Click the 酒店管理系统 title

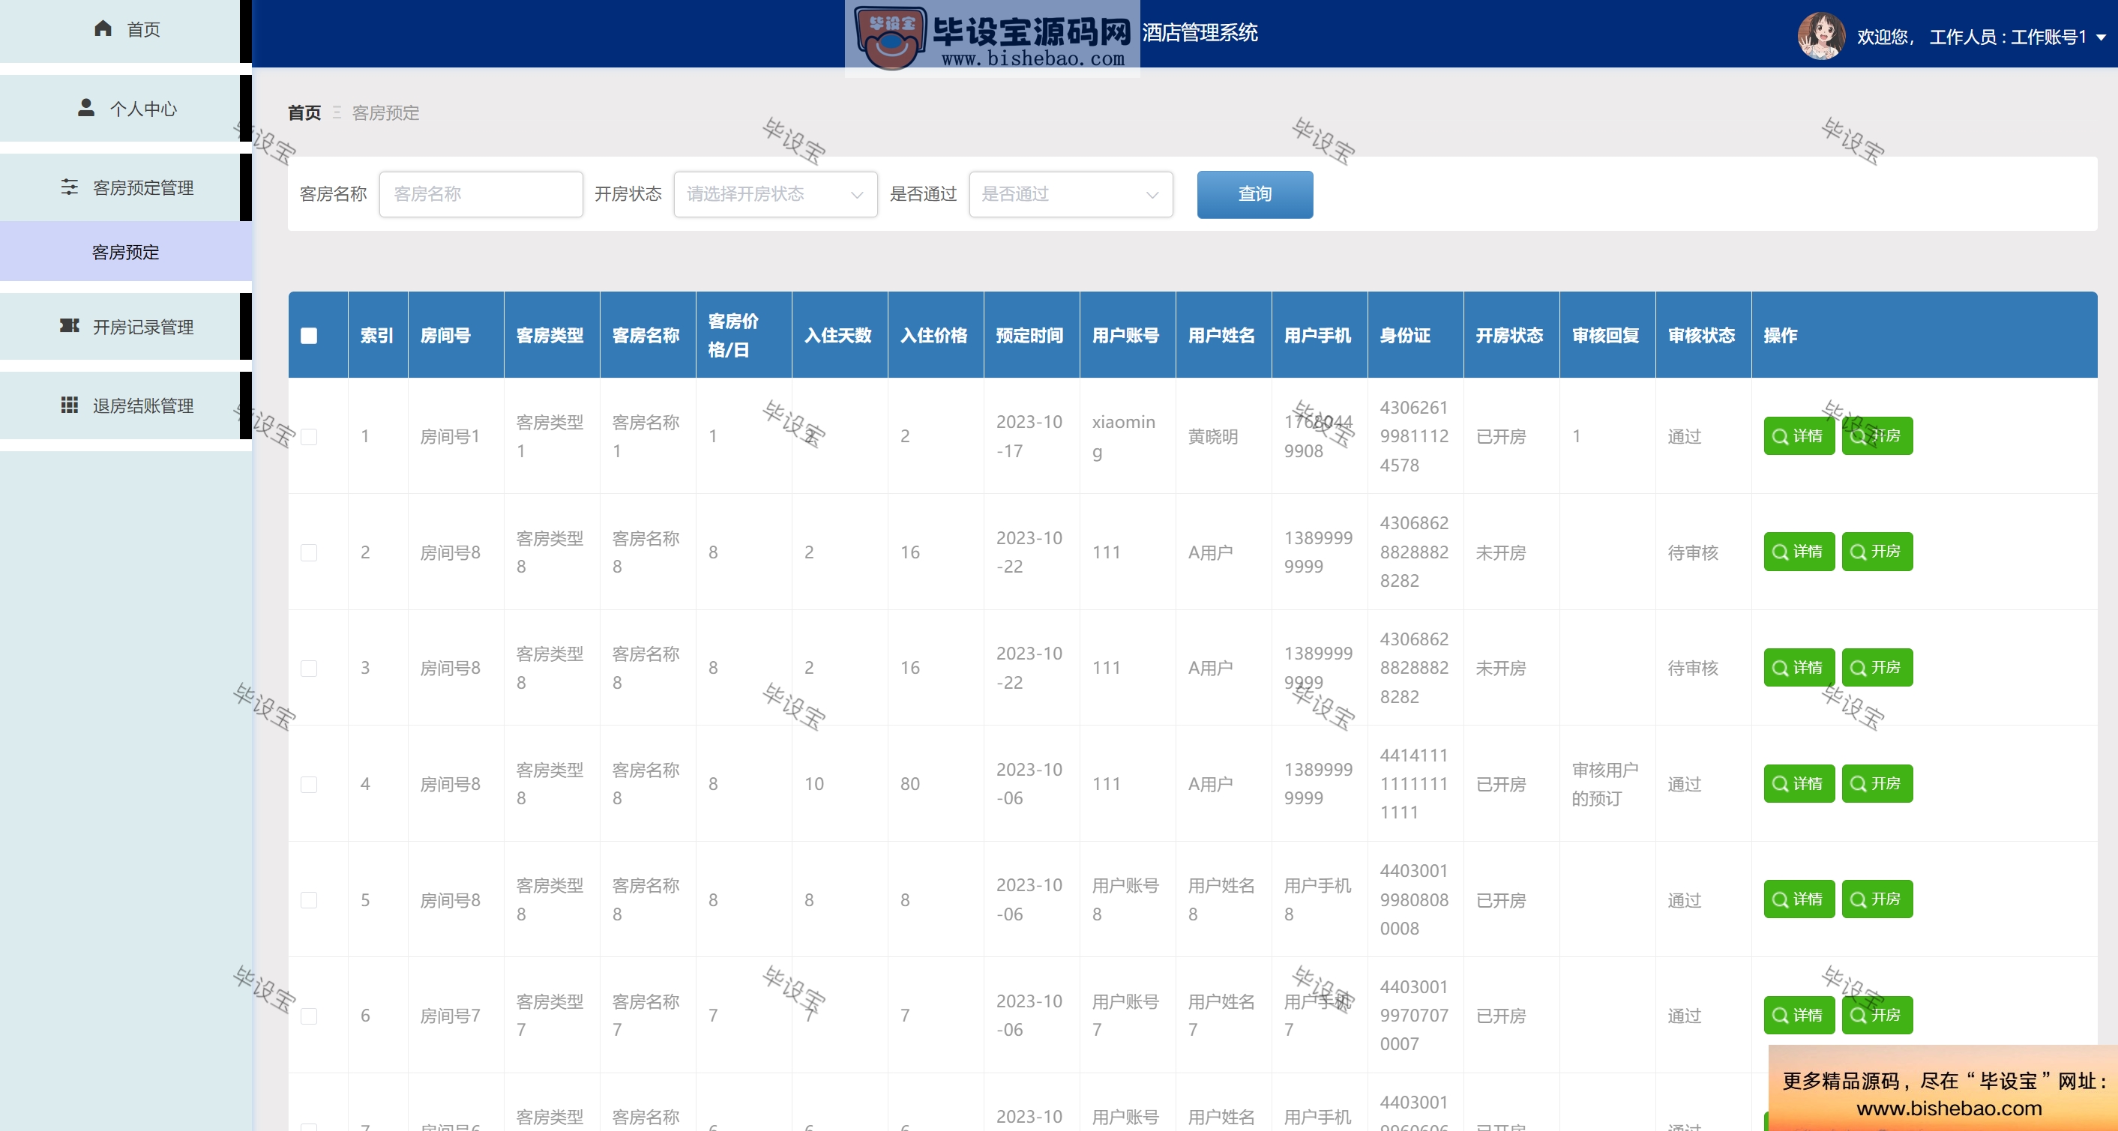point(1200,33)
